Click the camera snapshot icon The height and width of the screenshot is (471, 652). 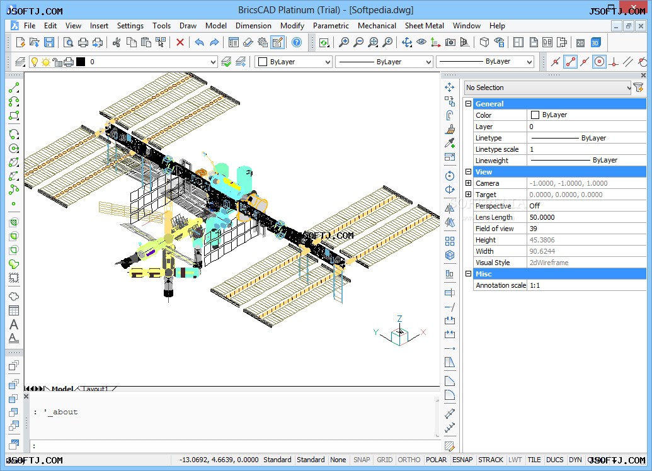point(450,42)
